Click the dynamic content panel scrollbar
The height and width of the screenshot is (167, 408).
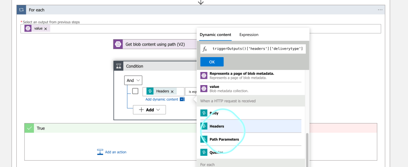click(307, 150)
